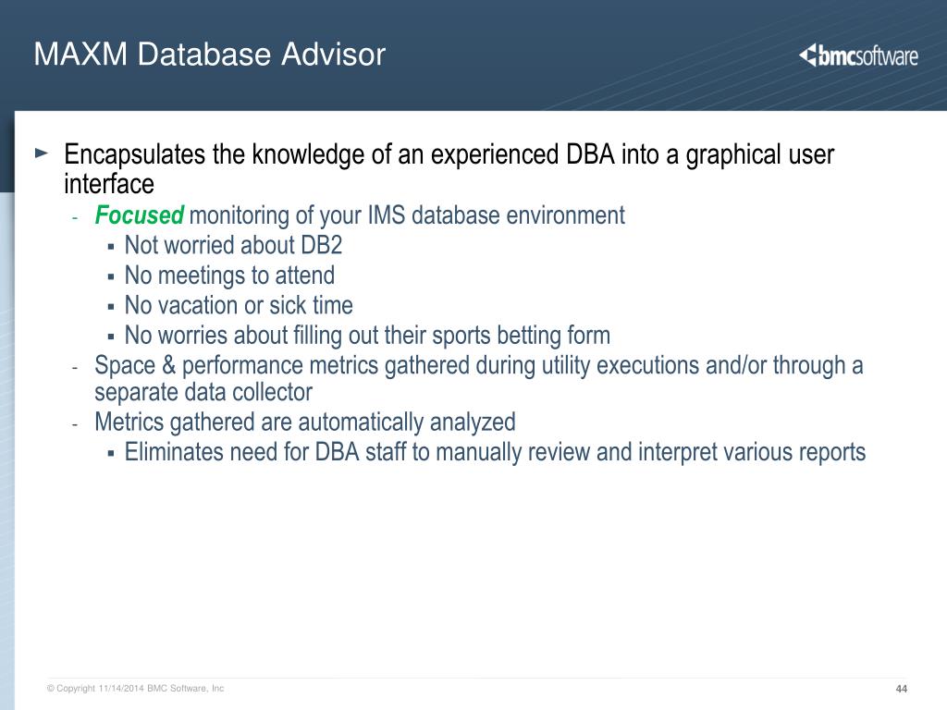Select the bullet 'No vacation or sick time'
This screenshot has height=710, width=947.
(x=239, y=305)
